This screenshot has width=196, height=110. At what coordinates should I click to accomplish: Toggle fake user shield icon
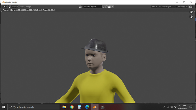pos(103,7)
